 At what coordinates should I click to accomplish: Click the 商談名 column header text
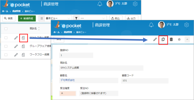tap(33, 29)
